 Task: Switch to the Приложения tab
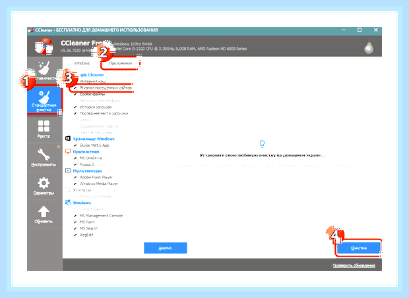click(x=120, y=63)
